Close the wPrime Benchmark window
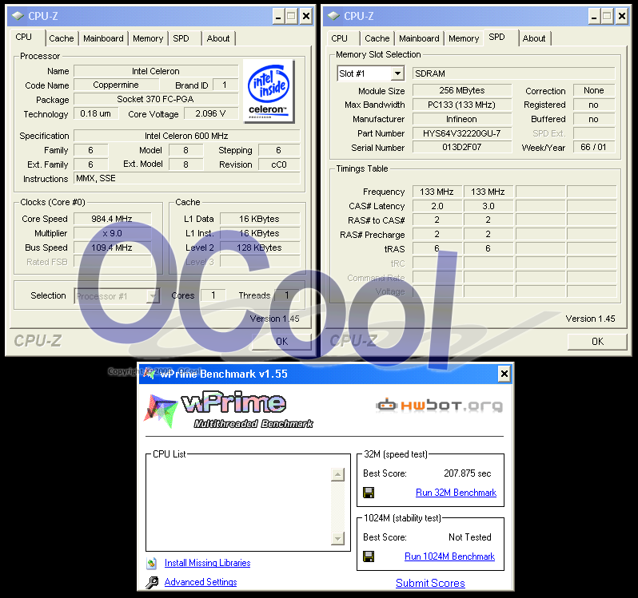638x598 pixels. pos(504,374)
